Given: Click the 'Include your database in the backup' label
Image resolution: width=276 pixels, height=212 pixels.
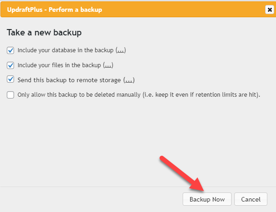Looking at the screenshot, I should pyautogui.click(x=66, y=50).
